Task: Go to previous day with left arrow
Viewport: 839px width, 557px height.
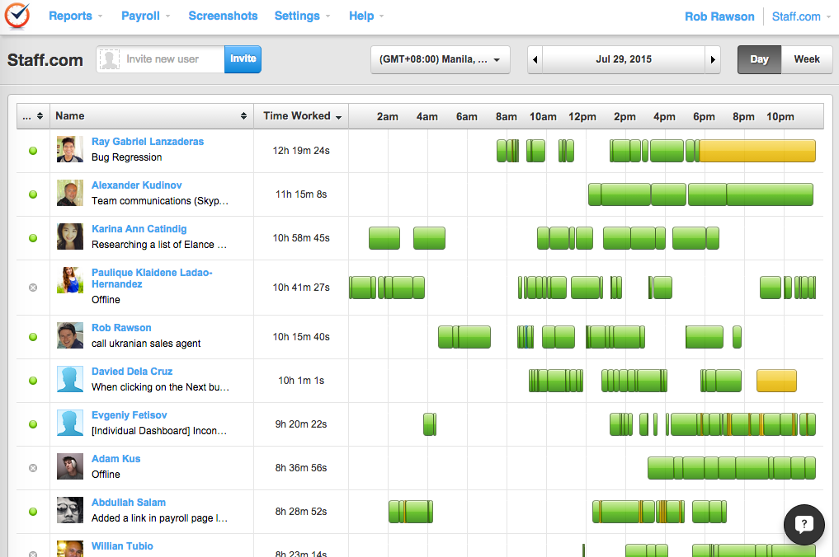Action: pyautogui.click(x=536, y=59)
